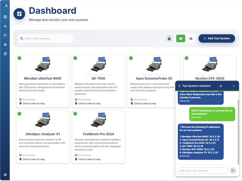The width and height of the screenshot is (242, 181).
Task: Click the Add Test System button
Action: [x=216, y=38]
